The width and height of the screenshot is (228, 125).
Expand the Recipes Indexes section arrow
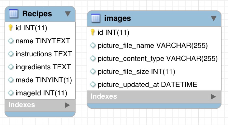click(67, 105)
